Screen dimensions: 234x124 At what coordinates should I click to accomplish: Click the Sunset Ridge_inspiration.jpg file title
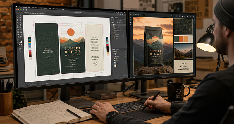point(140,15)
